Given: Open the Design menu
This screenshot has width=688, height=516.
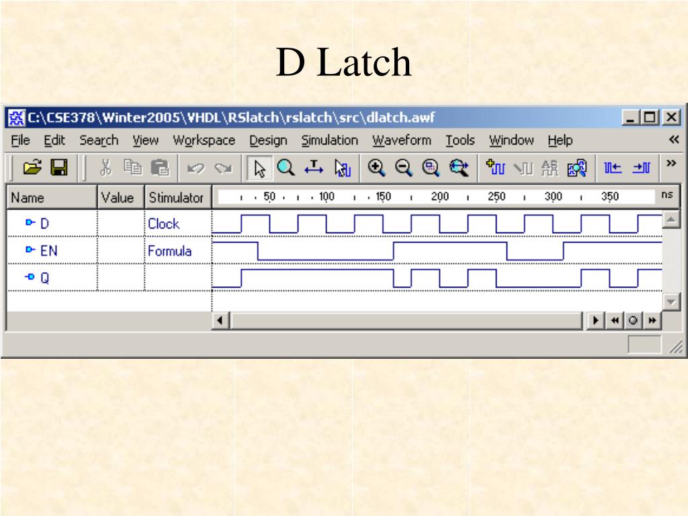Looking at the screenshot, I should point(268,140).
